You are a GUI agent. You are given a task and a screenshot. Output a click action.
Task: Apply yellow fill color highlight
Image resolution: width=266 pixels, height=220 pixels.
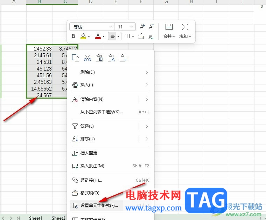tap(83, 36)
